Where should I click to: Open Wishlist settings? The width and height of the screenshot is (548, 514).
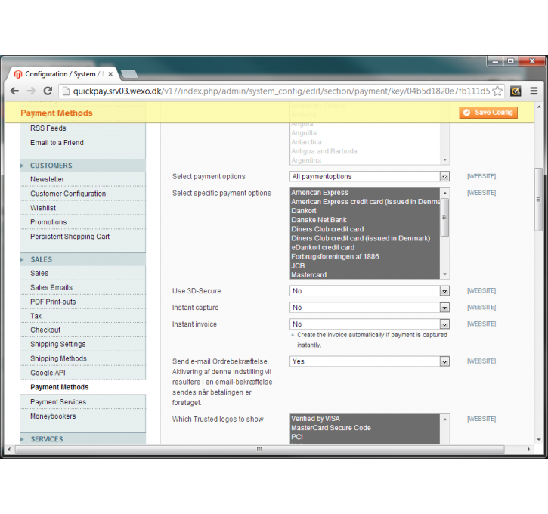tap(43, 208)
